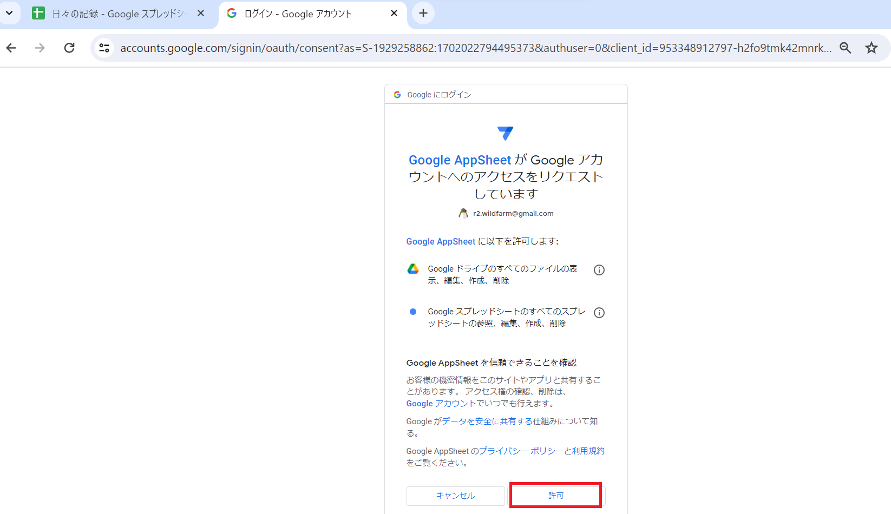
Task: Open the 利用規約 link
Action: coord(588,451)
